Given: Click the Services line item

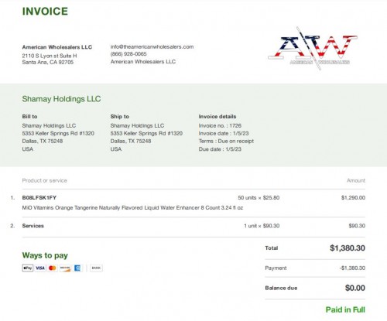Looking at the screenshot, I should click(x=33, y=226).
